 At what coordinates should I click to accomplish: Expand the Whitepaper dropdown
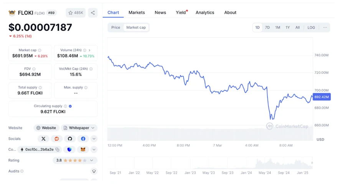[x=79, y=128]
